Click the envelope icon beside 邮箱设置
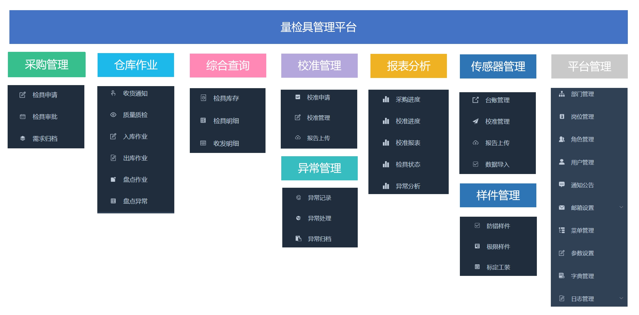639x315 pixels. (562, 208)
